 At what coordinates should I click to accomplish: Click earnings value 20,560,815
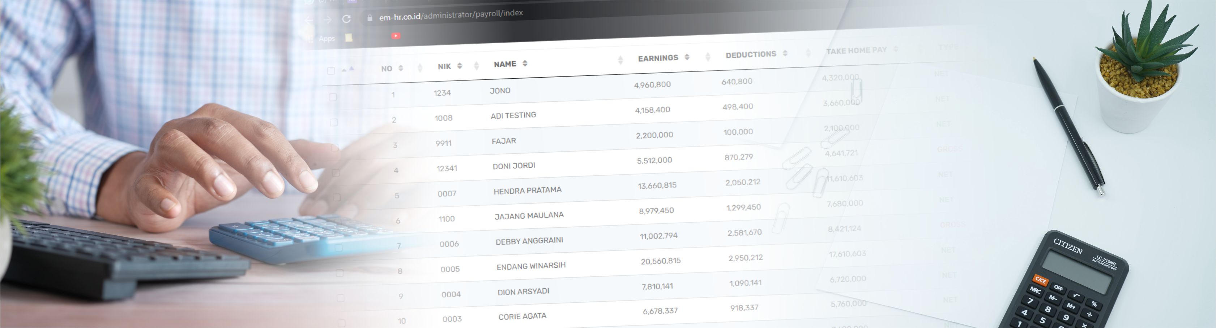[661, 261]
